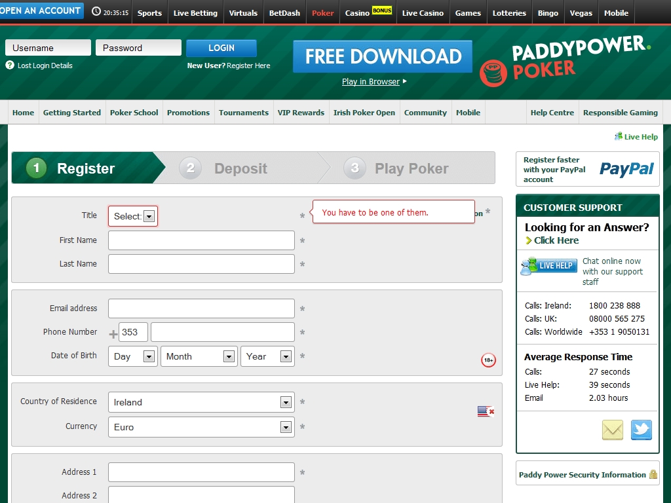
Task: Follow the Play in Browser link
Action: click(371, 82)
